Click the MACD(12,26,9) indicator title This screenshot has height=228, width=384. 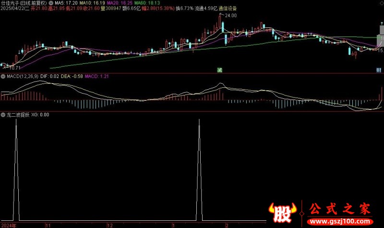pos(23,76)
